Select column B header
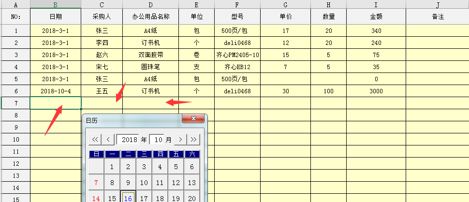The image size is (469, 202). click(x=56, y=4)
